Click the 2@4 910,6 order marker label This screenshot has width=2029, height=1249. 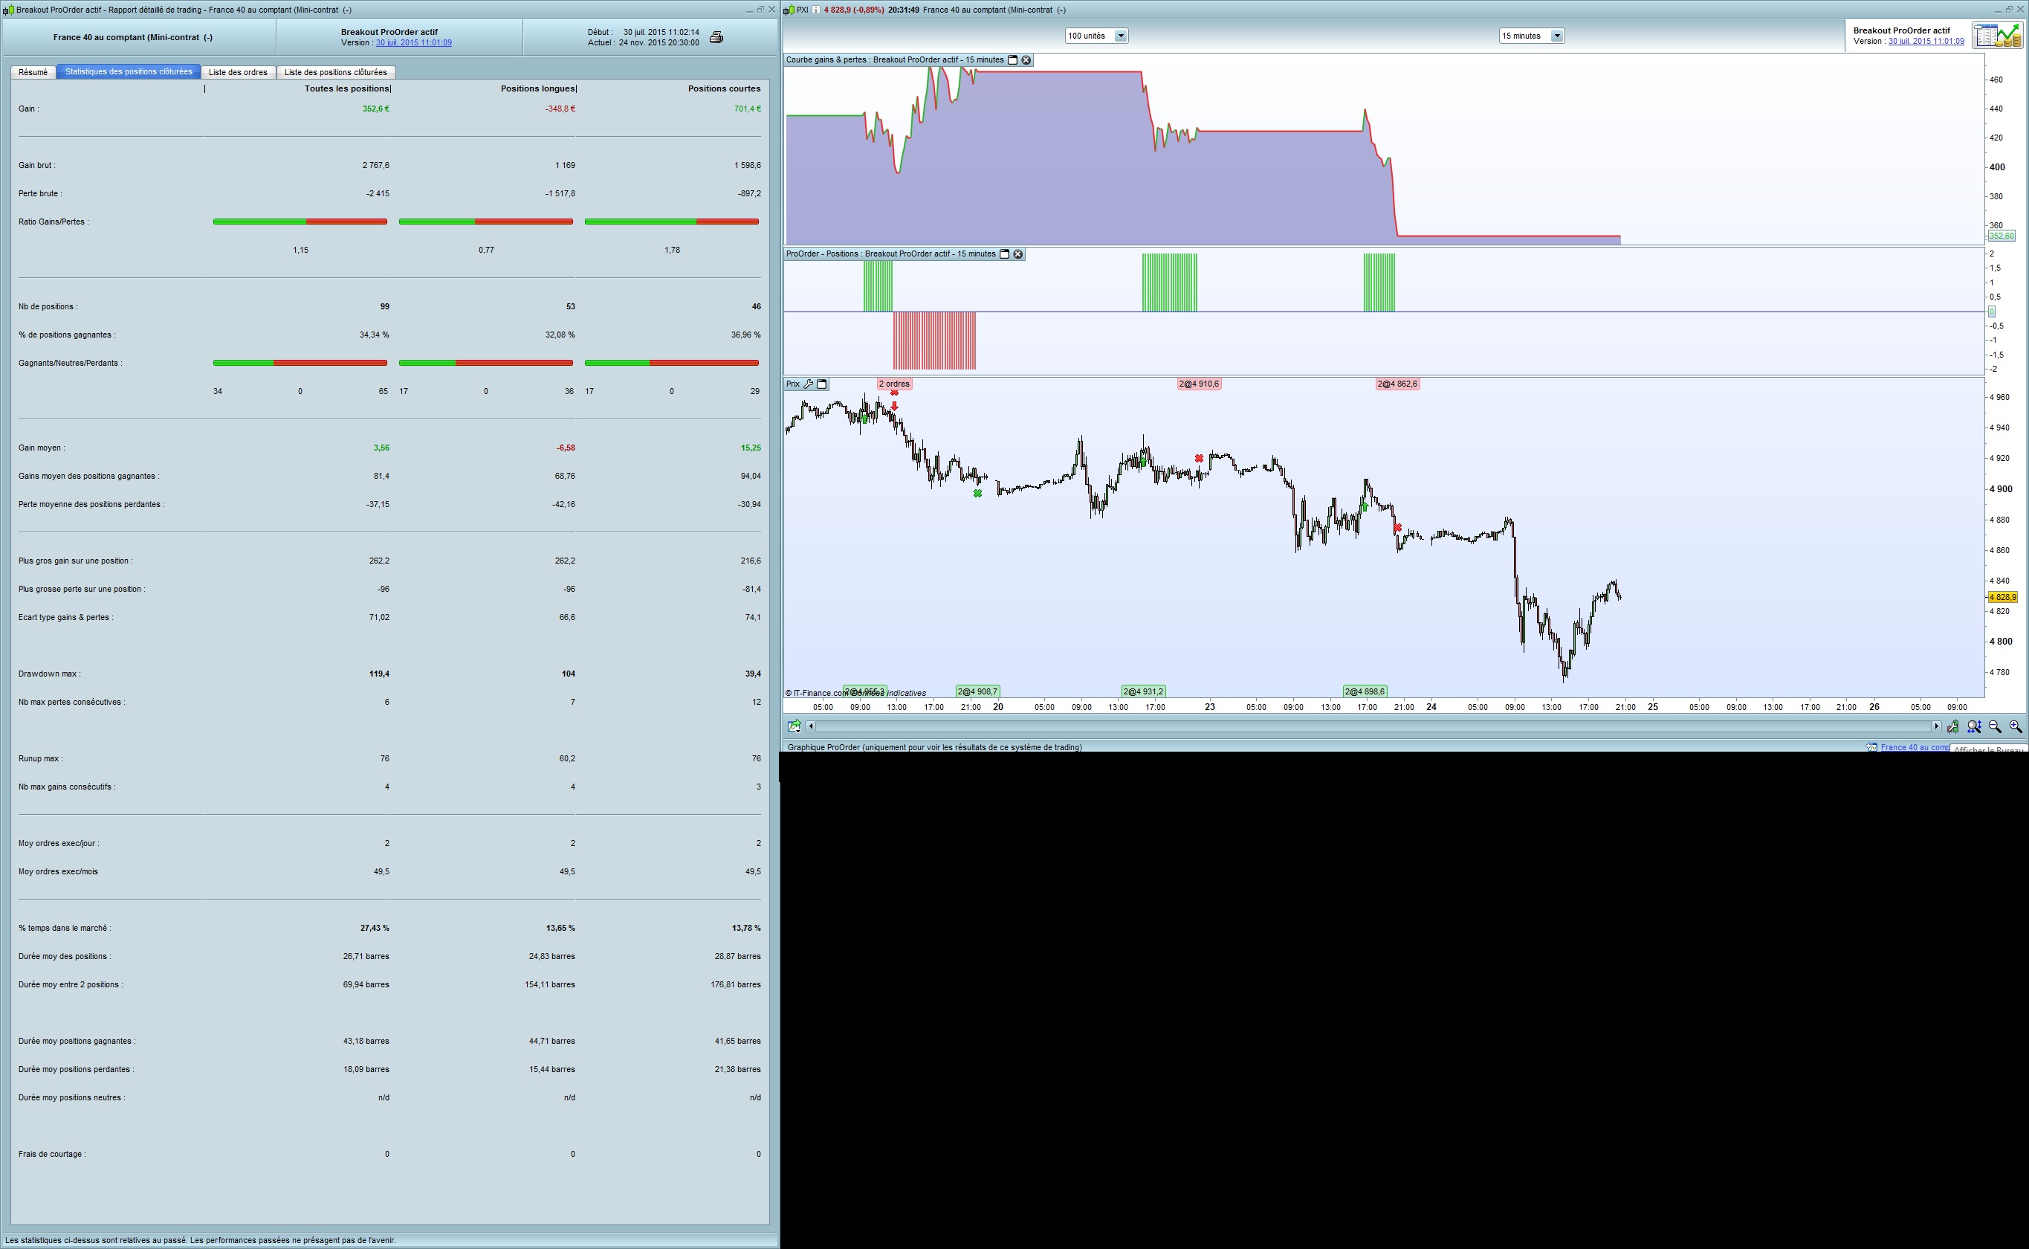(x=1198, y=384)
